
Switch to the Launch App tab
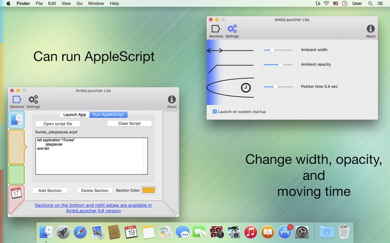(75, 115)
